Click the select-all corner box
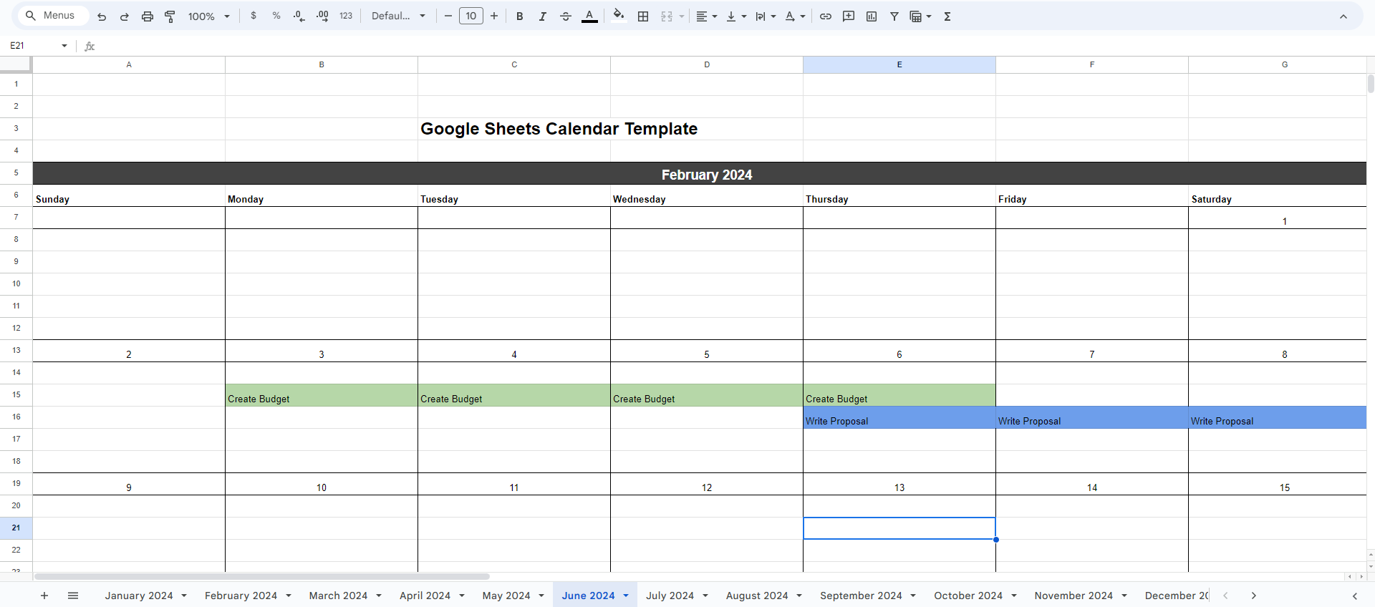The image size is (1375, 607). click(x=16, y=64)
